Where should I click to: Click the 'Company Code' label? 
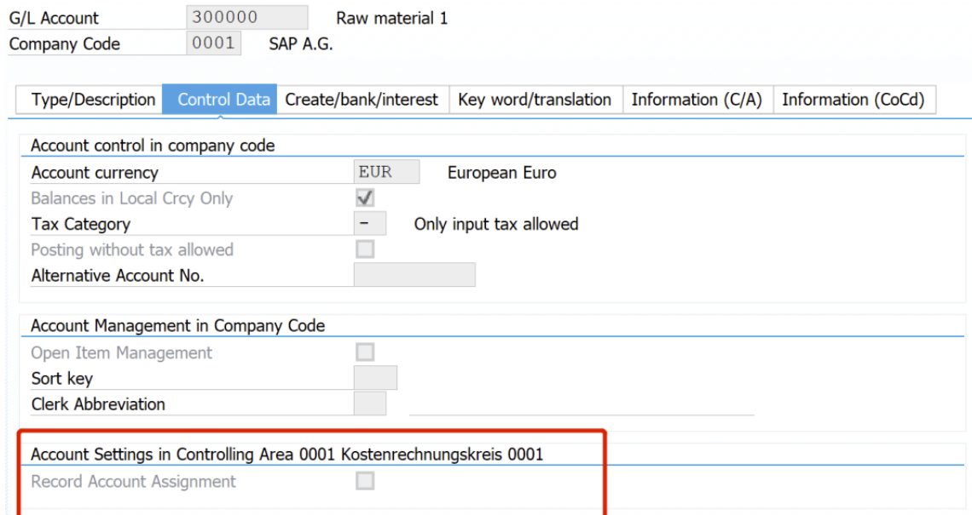tap(65, 44)
